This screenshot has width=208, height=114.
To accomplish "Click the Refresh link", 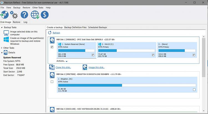I will [56, 33].
